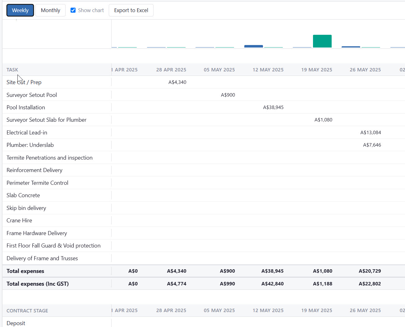Click the Total expenses (Inc GST) label
Image resolution: width=405 pixels, height=327 pixels.
click(38, 284)
